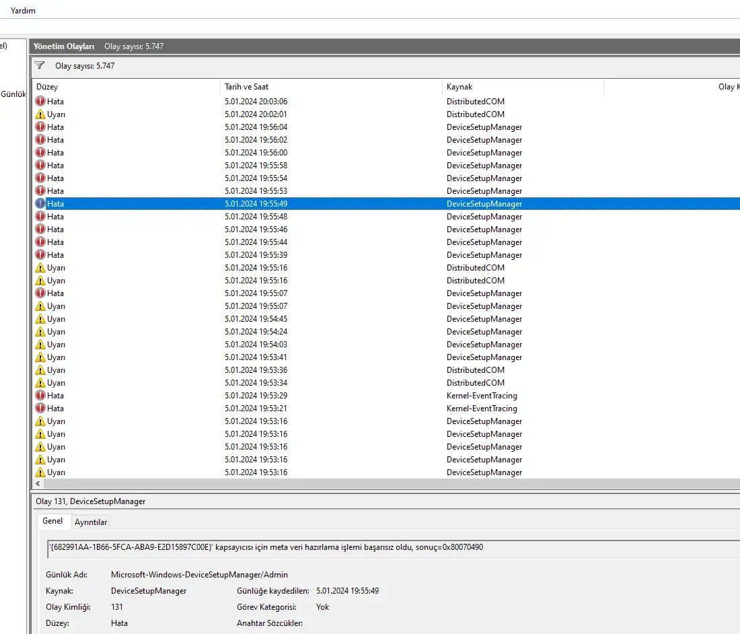Viewport: 740px width, 634px height.
Task: Click DeviceSetupManager source at 19:55:48
Action: point(484,216)
